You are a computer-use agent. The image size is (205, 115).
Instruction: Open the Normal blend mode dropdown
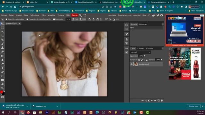140,52
